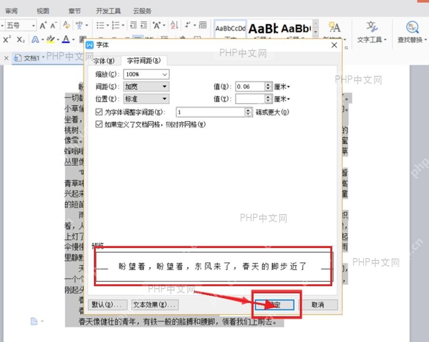Close the 字体 dialog
This screenshot has height=342, width=429.
point(334,45)
